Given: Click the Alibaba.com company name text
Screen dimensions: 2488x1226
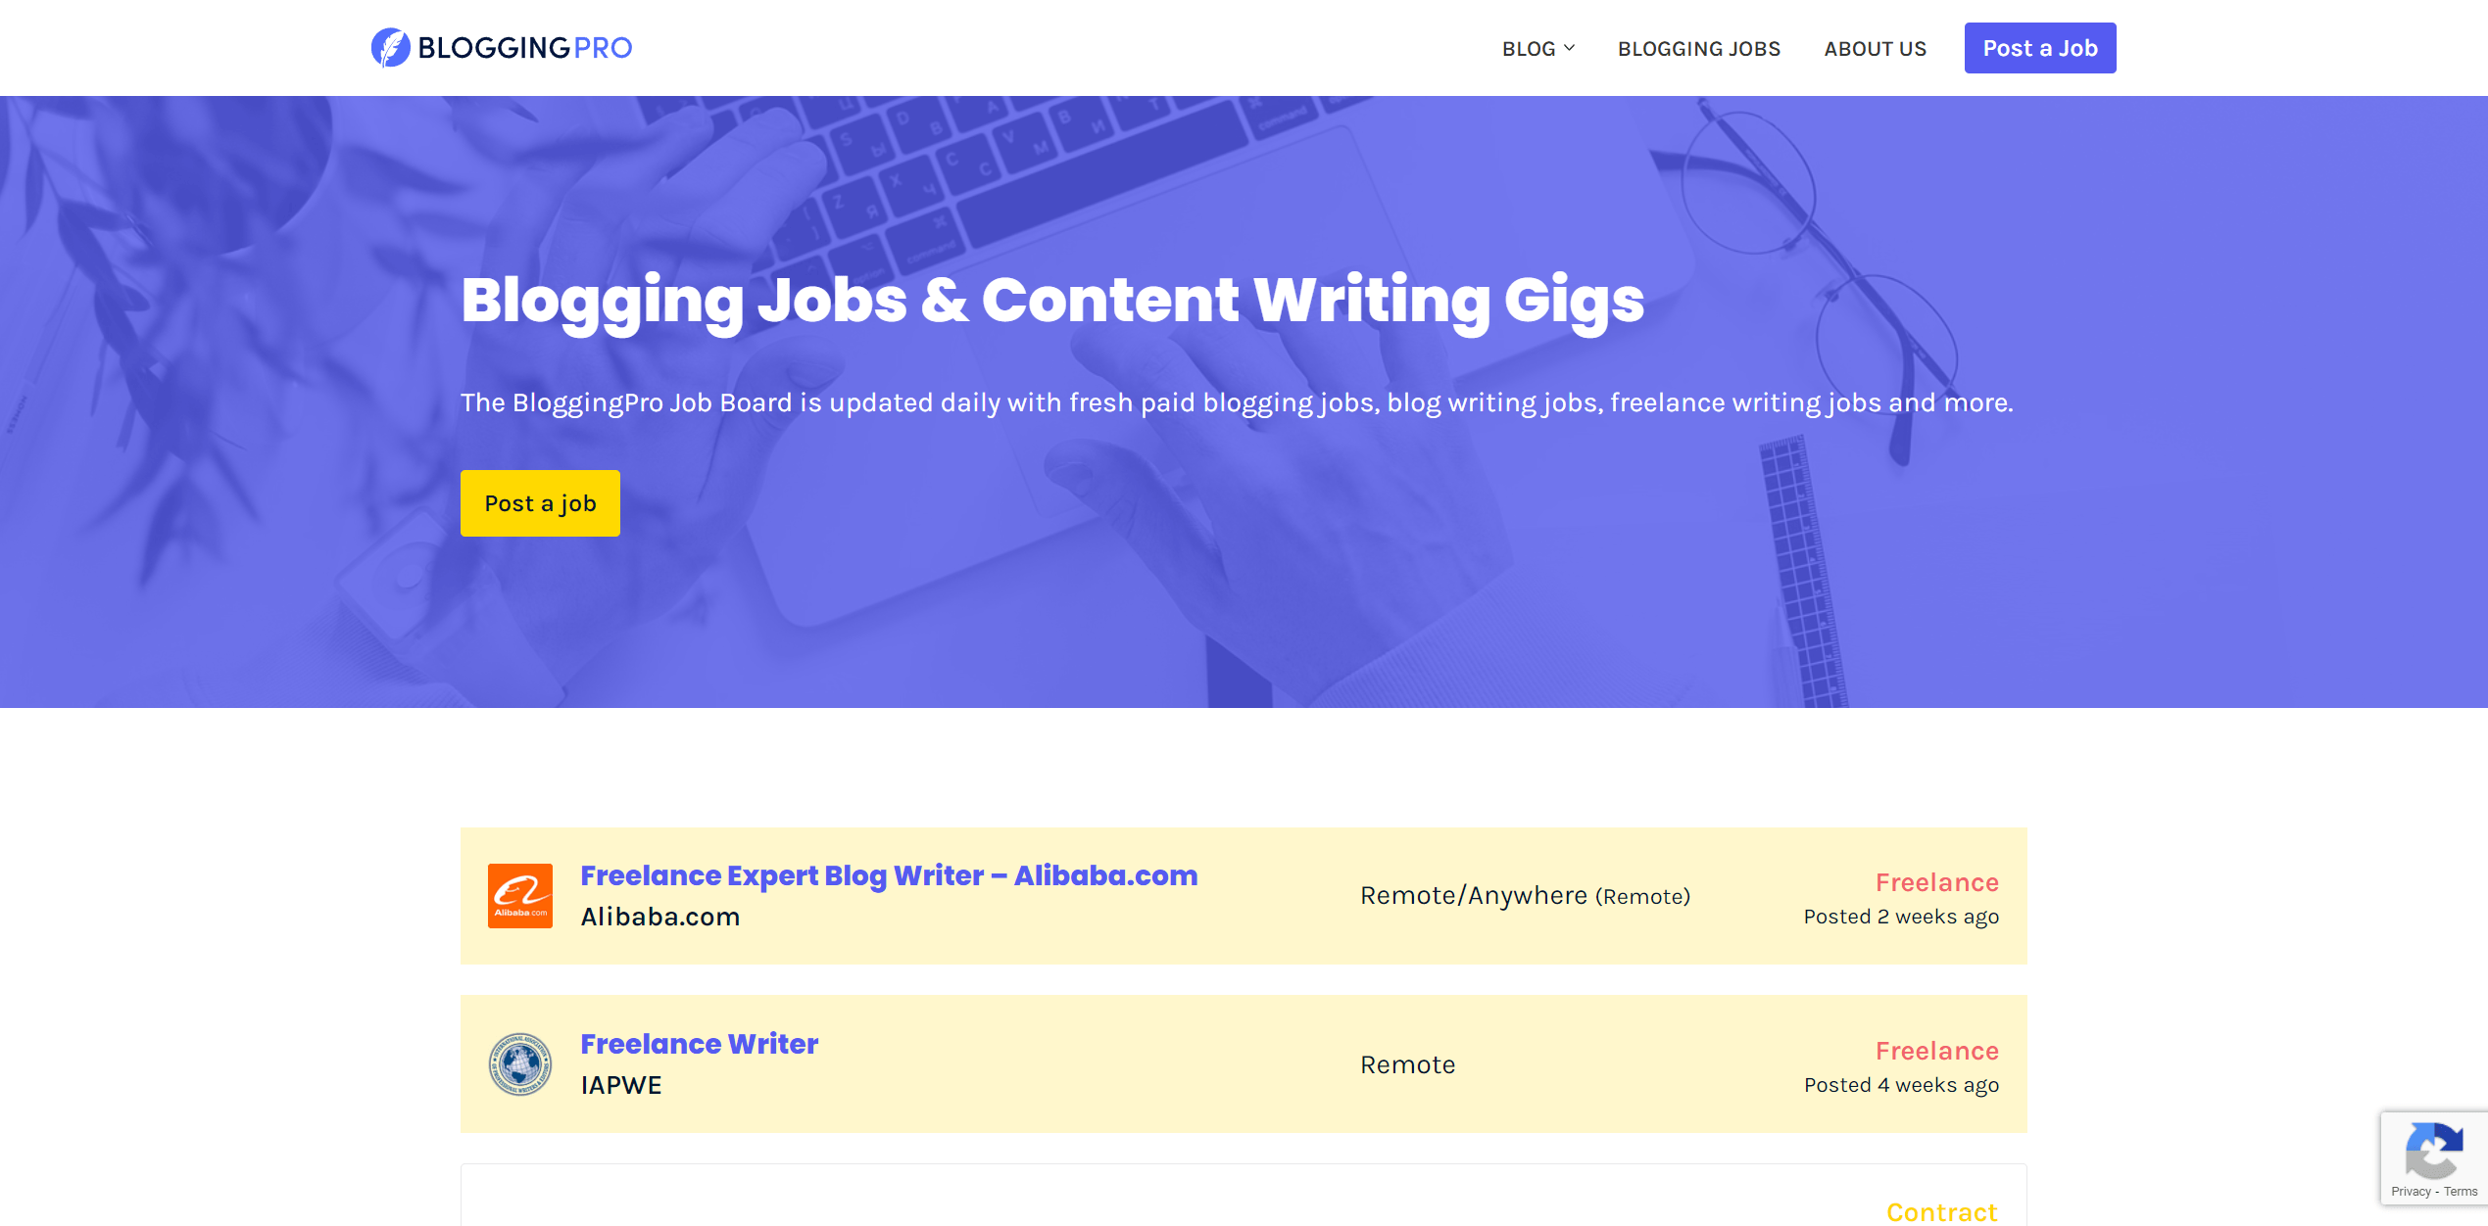Looking at the screenshot, I should [660, 916].
